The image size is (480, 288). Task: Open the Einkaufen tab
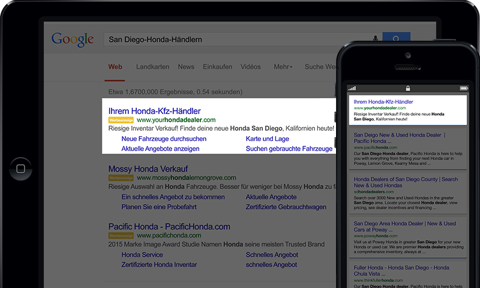[217, 67]
